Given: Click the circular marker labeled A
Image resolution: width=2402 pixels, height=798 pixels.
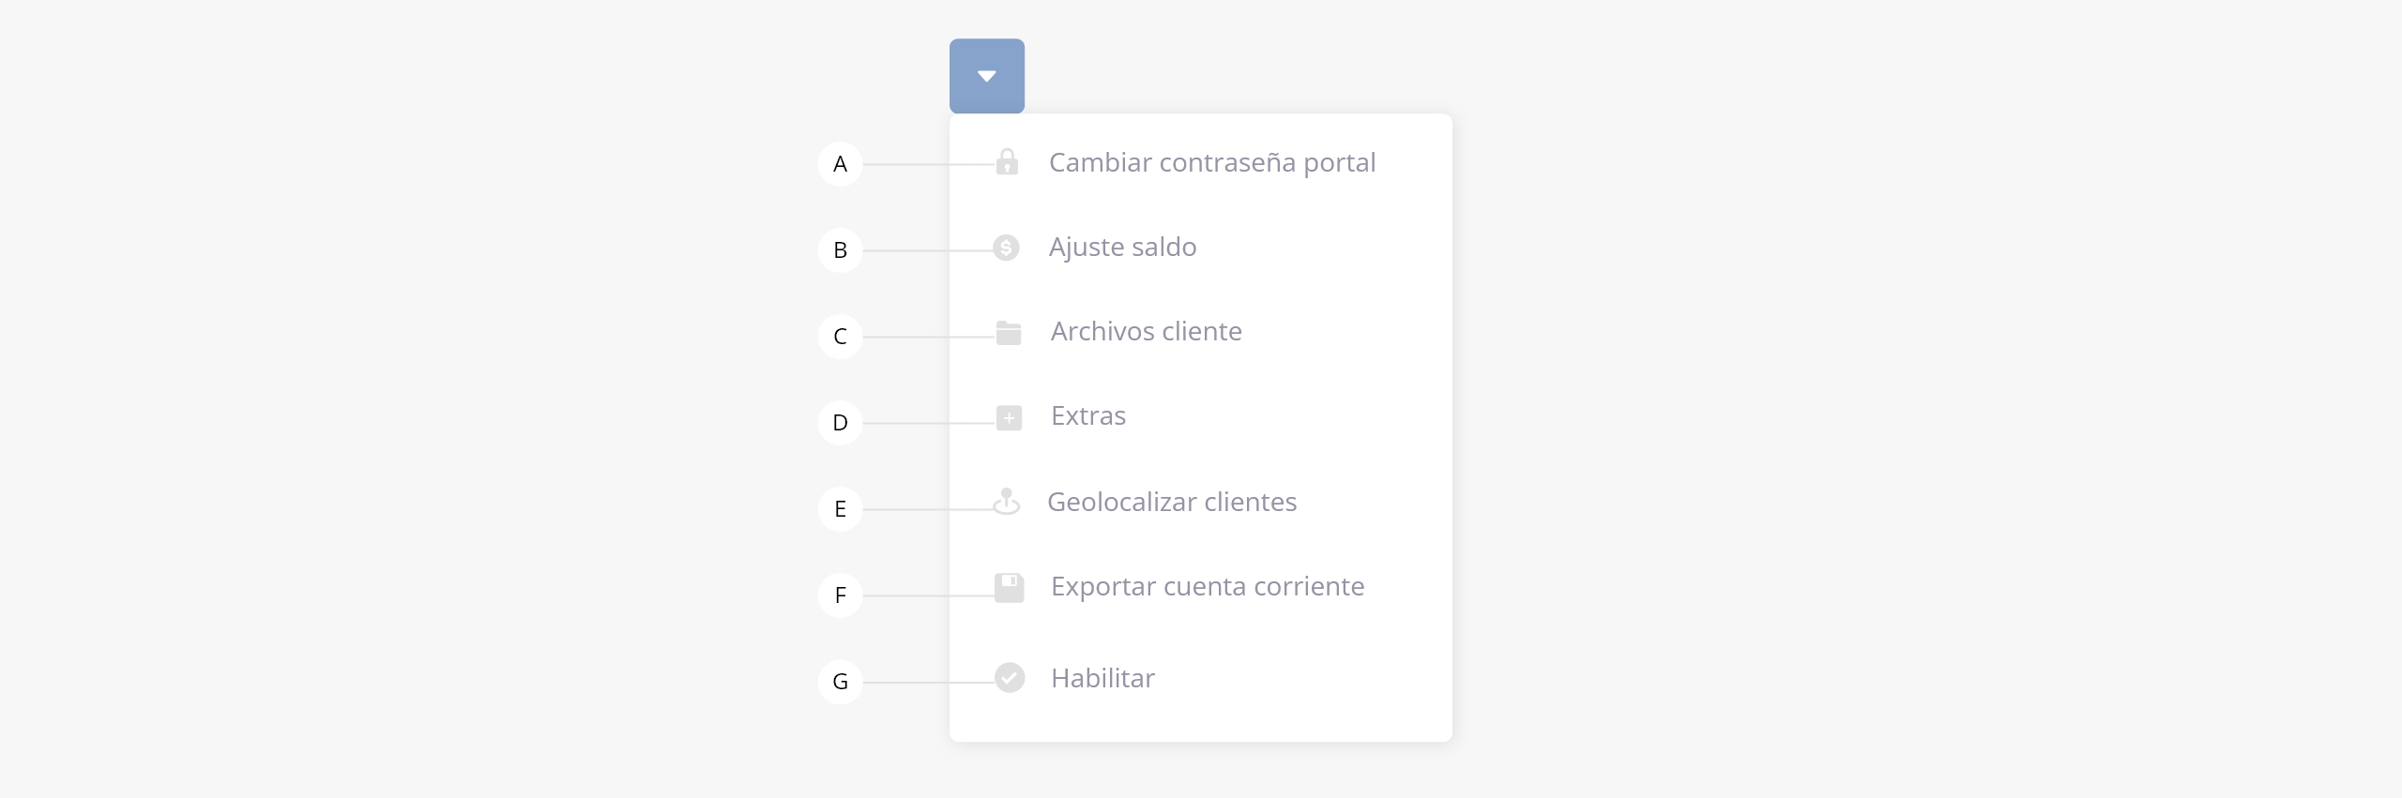Looking at the screenshot, I should coord(841,164).
